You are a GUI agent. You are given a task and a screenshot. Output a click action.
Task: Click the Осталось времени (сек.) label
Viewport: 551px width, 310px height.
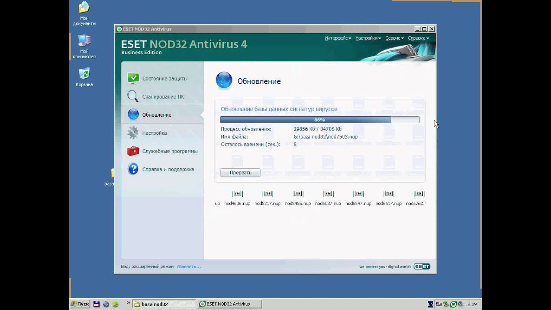(x=251, y=144)
